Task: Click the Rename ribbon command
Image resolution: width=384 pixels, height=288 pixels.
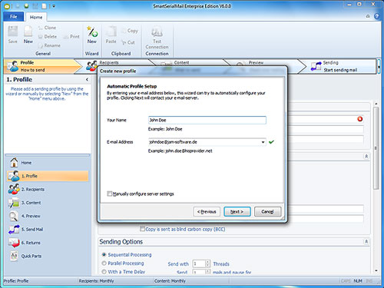Action: [49, 45]
